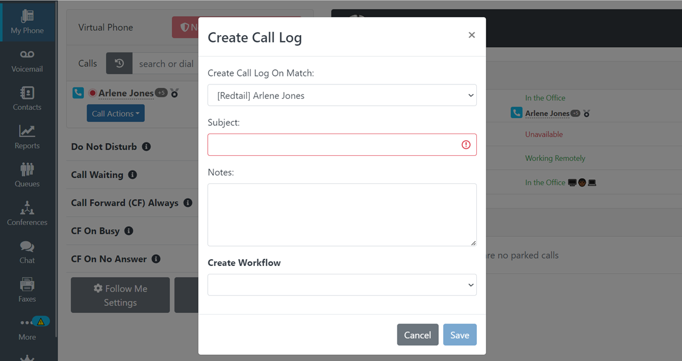Cancel the Create Call Log dialog

418,335
